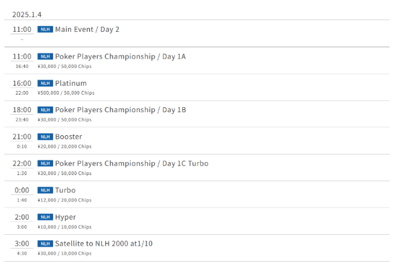This screenshot has height=266, width=399.
Task: Select the NLH badge for Satellite event
Action: [x=45, y=244]
